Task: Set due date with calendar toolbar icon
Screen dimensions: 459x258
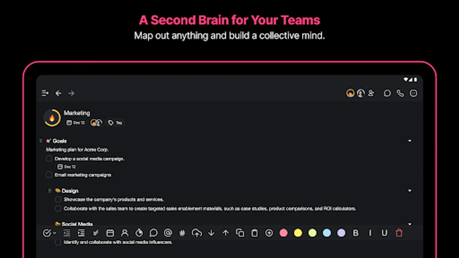Action: pos(110,233)
